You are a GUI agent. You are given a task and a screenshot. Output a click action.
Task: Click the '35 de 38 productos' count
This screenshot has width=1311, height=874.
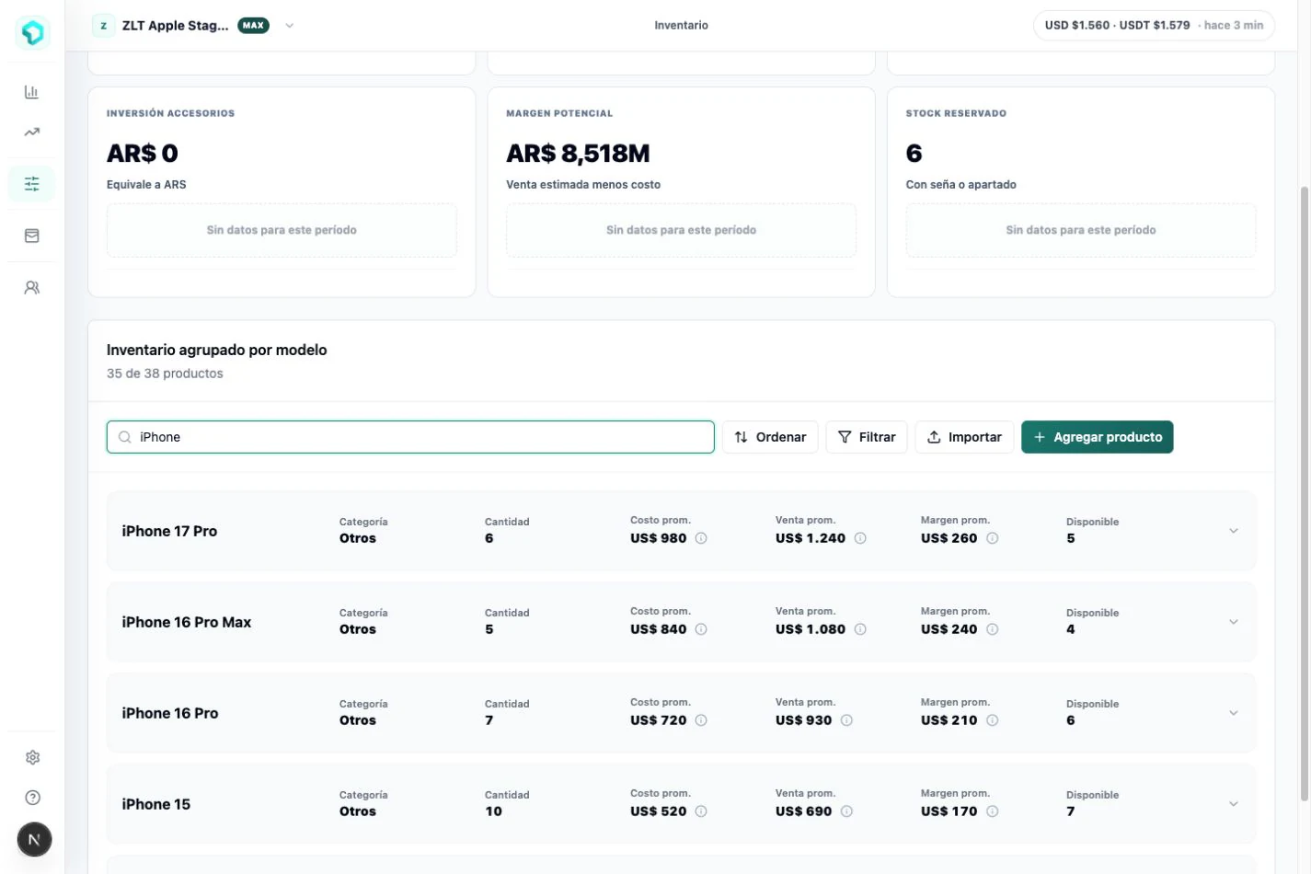pos(165,374)
